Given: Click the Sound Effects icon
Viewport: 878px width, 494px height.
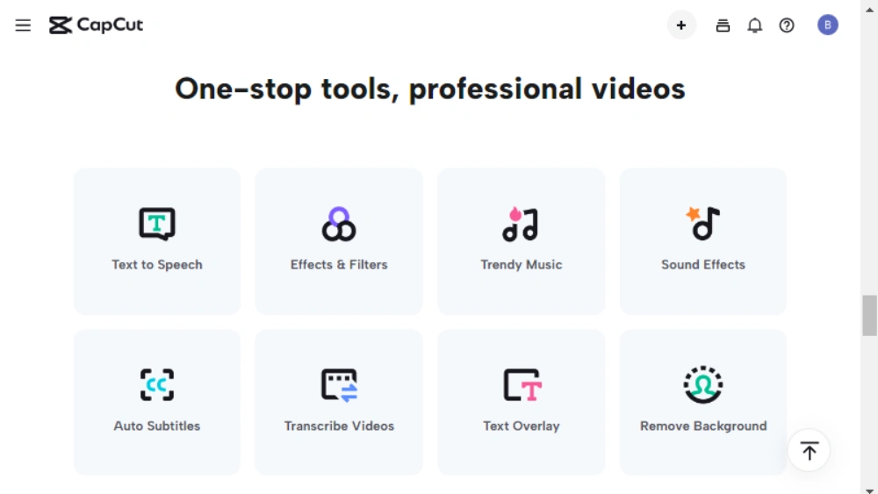Looking at the screenshot, I should 703,224.
